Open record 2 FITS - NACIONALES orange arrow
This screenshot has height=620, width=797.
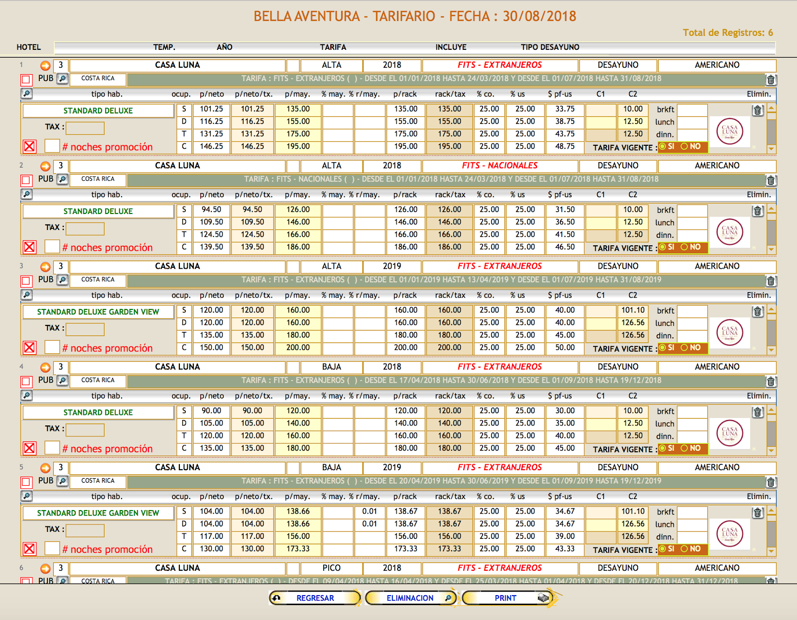coord(45,166)
